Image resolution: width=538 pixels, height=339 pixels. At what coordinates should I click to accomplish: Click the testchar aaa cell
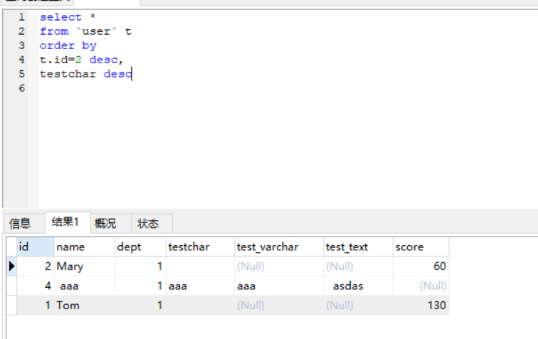[201, 286]
